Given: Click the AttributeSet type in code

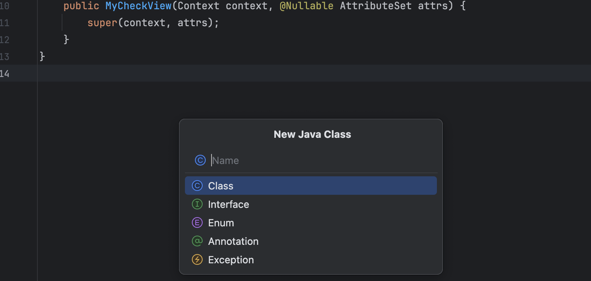Looking at the screenshot, I should click(x=376, y=6).
